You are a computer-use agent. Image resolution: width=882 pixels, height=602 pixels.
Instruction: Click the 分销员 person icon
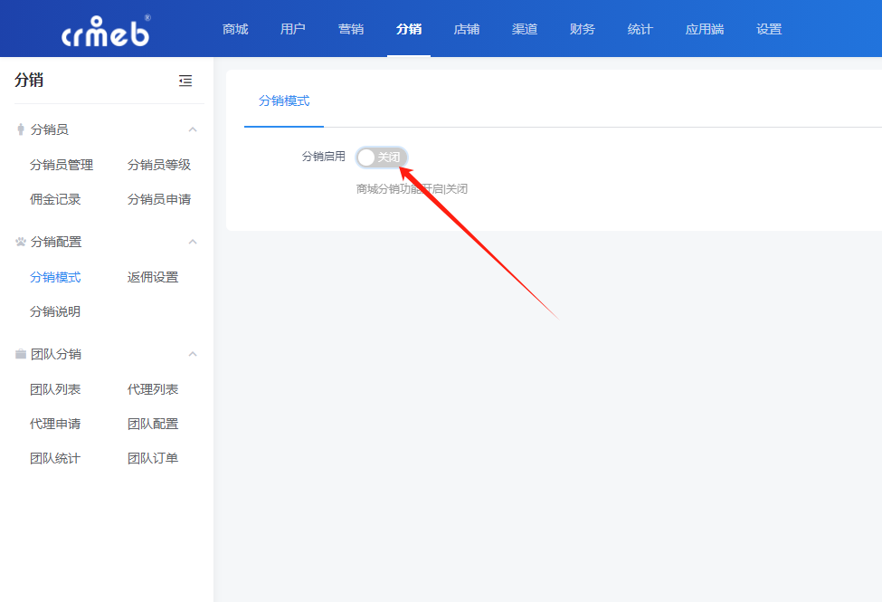pyautogui.click(x=20, y=129)
